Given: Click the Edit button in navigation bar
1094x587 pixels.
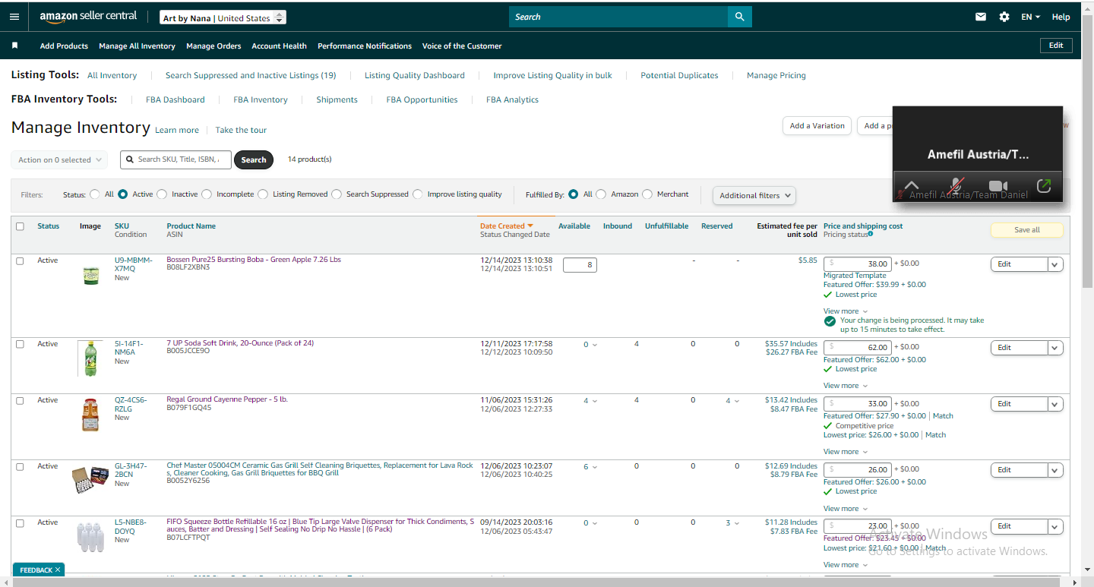Looking at the screenshot, I should point(1056,46).
